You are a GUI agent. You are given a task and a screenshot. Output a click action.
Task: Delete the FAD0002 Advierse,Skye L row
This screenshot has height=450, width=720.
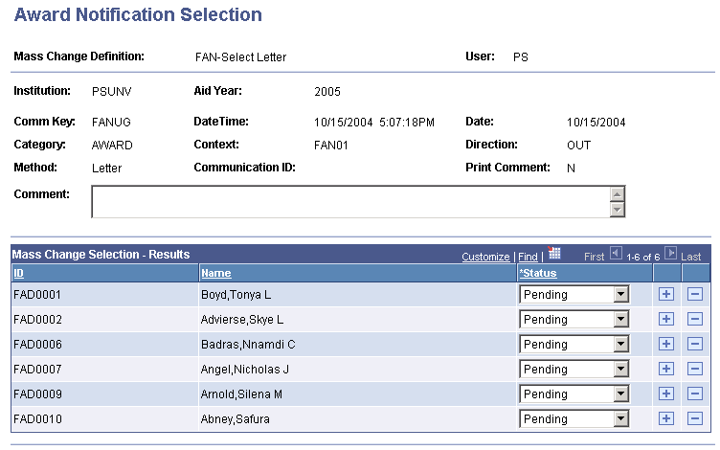[x=695, y=319]
